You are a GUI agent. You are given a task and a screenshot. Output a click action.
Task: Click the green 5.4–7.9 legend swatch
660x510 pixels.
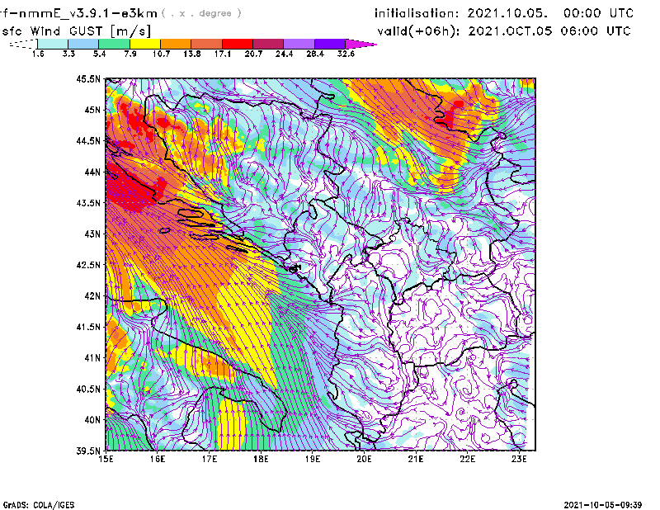point(114,44)
